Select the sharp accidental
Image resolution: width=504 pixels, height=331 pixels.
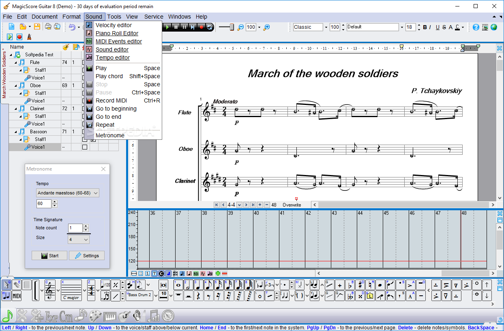point(360,285)
